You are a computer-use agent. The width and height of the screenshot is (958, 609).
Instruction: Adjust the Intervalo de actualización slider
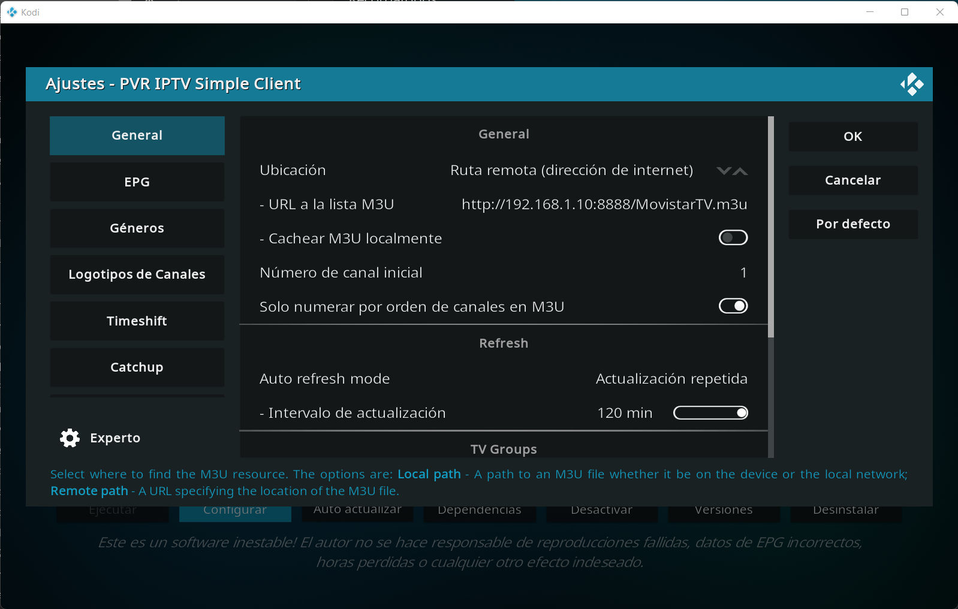point(710,413)
